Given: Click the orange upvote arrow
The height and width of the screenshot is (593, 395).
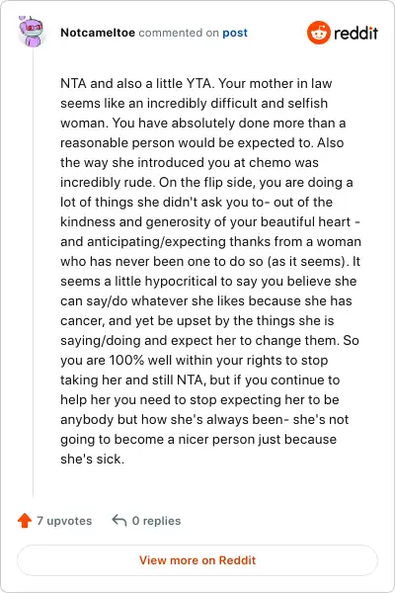Looking at the screenshot, I should [25, 521].
